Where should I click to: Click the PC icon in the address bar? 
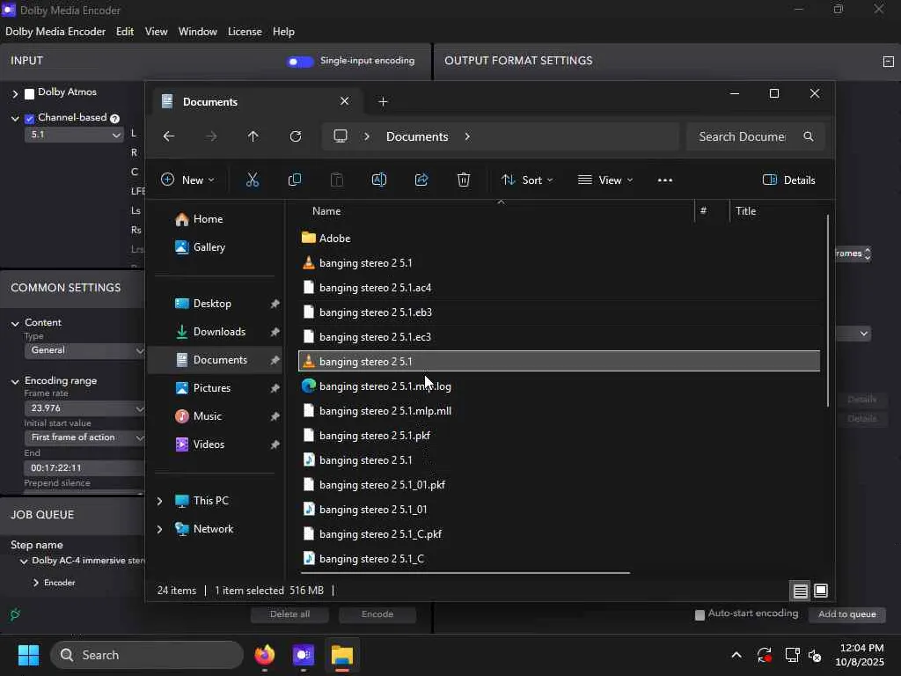click(341, 136)
